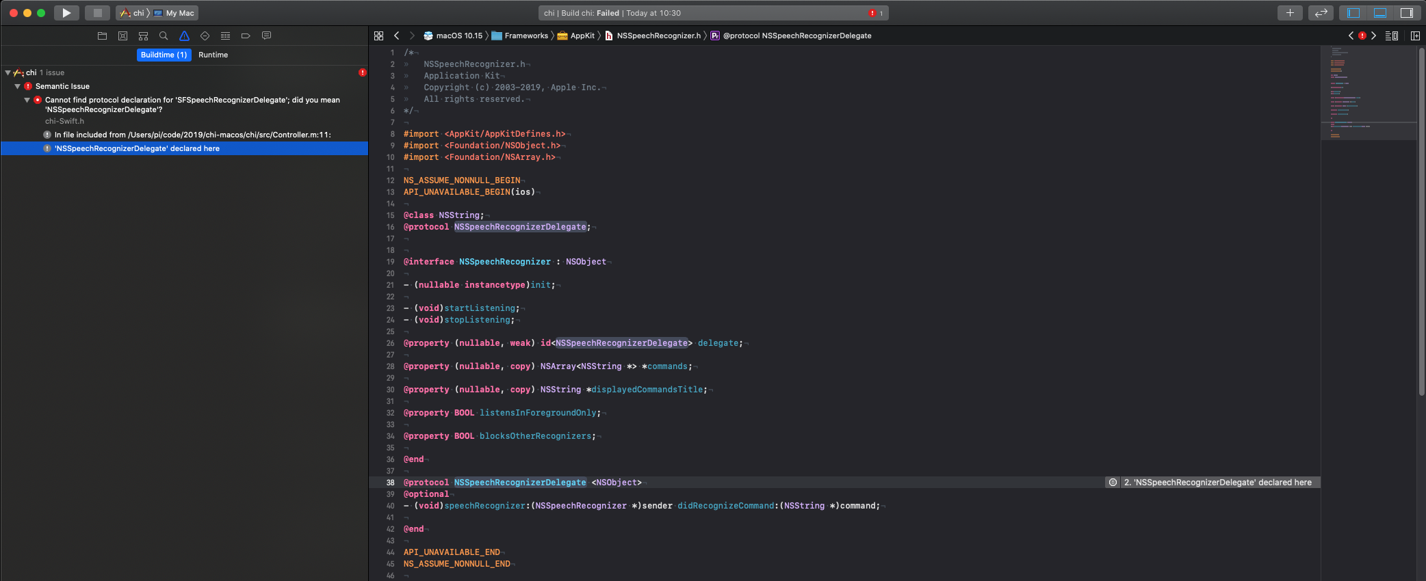
Task: Click AppKit in jump bar
Action: coord(576,36)
